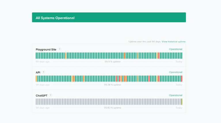Click the 99.9 % uptime text
Image resolution: width=221 pixels, height=123 pixels.
113,62
